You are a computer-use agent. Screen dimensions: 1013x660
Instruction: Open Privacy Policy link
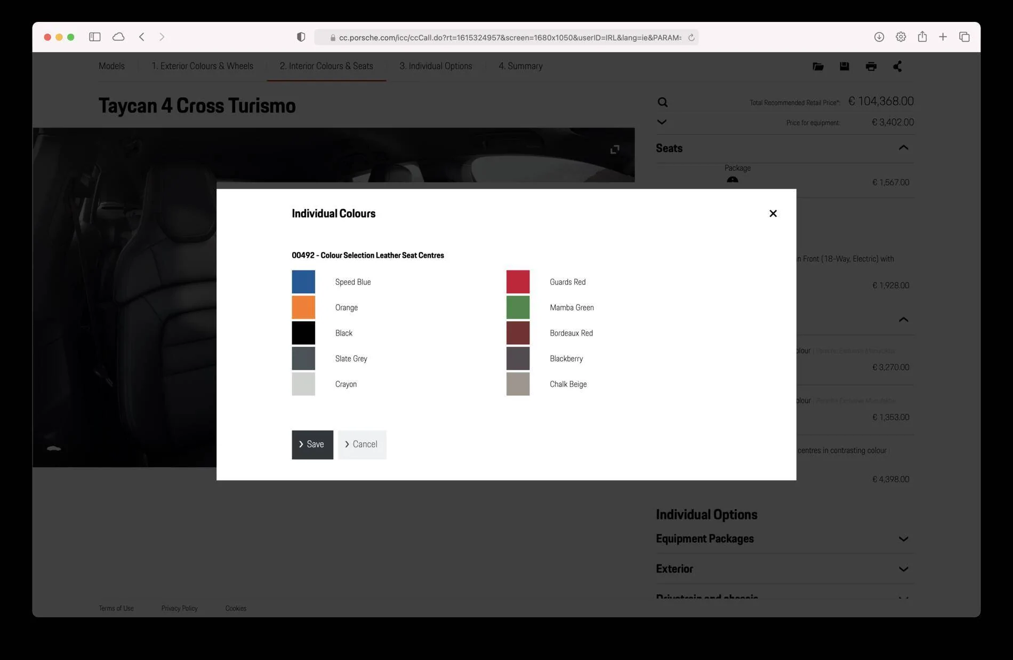(179, 608)
